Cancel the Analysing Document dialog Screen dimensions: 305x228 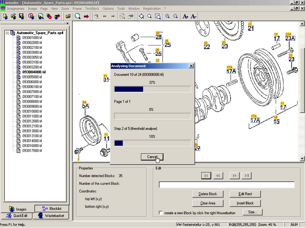pos(152,157)
